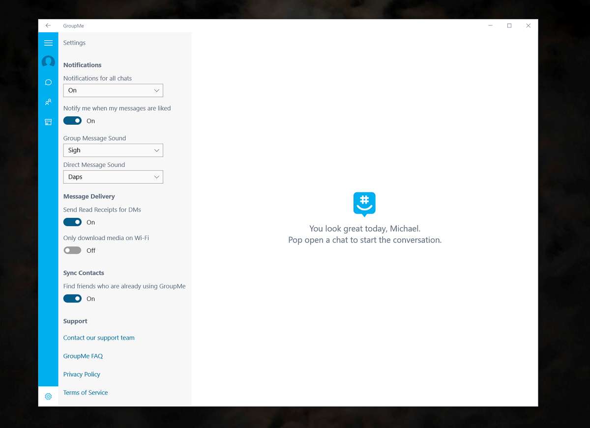This screenshot has width=590, height=428.
Task: Expand Group Message Sound dropdown showing Sigh
Action: (113, 150)
